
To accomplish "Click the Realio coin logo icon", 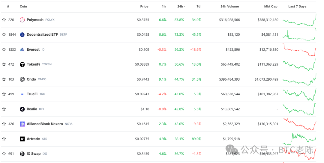I will point(22,109).
